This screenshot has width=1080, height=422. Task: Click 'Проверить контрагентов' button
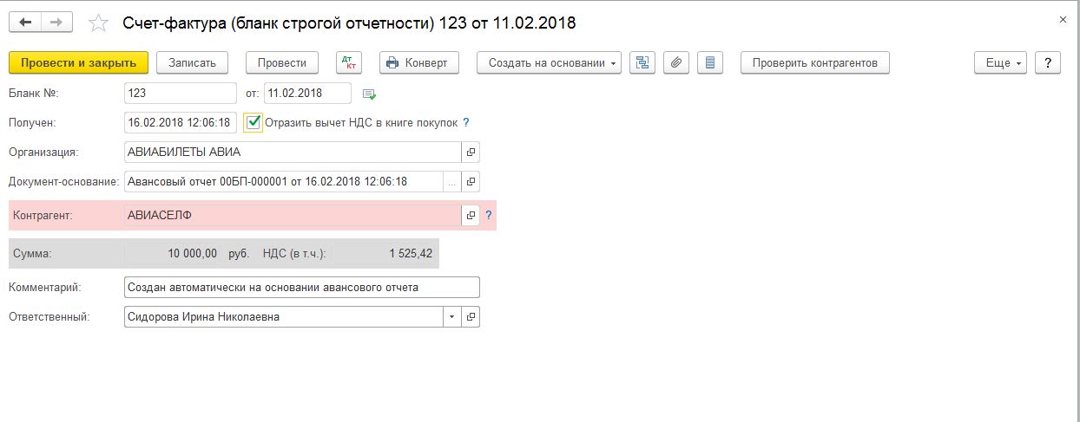pyautogui.click(x=814, y=62)
